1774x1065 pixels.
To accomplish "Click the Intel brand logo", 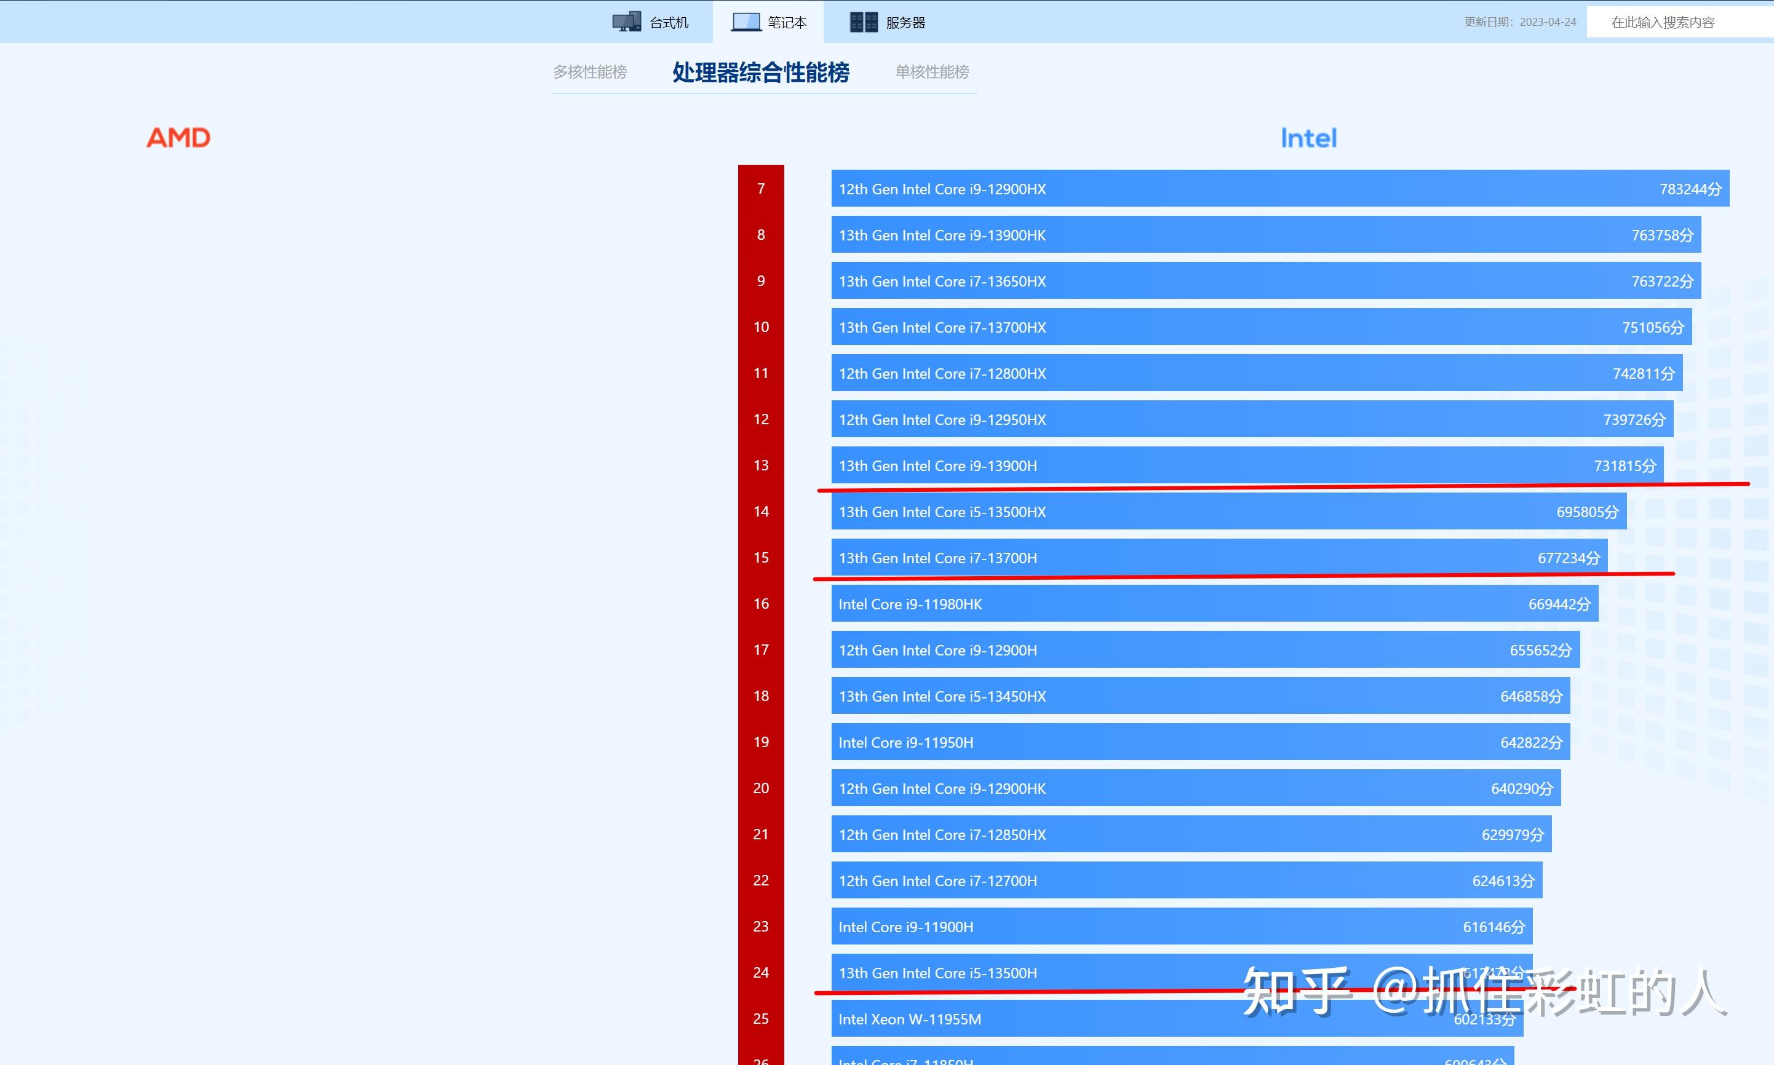I will click(x=1308, y=138).
